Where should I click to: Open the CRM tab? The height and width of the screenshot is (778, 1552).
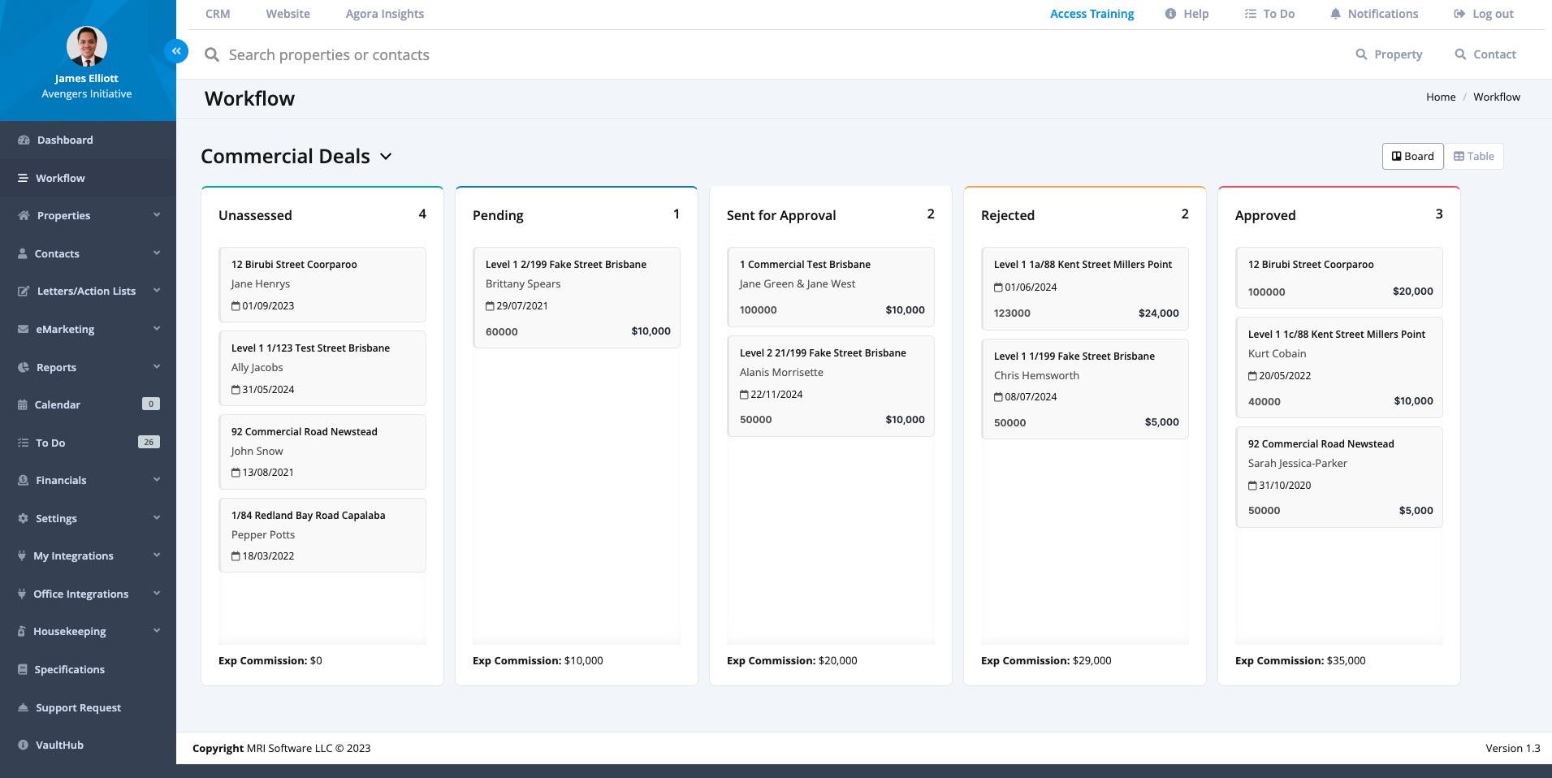coord(218,14)
